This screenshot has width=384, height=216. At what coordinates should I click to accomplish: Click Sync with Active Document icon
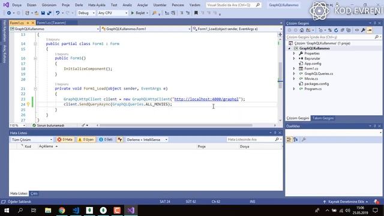(x=330, y=30)
